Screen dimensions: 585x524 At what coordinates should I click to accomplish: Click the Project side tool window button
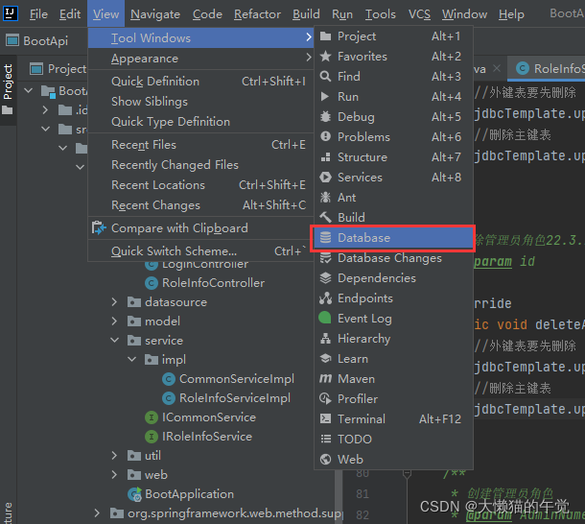click(x=8, y=88)
